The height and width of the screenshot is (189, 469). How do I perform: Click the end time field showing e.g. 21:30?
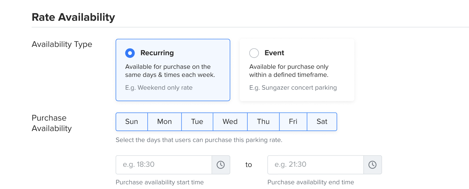coord(315,165)
